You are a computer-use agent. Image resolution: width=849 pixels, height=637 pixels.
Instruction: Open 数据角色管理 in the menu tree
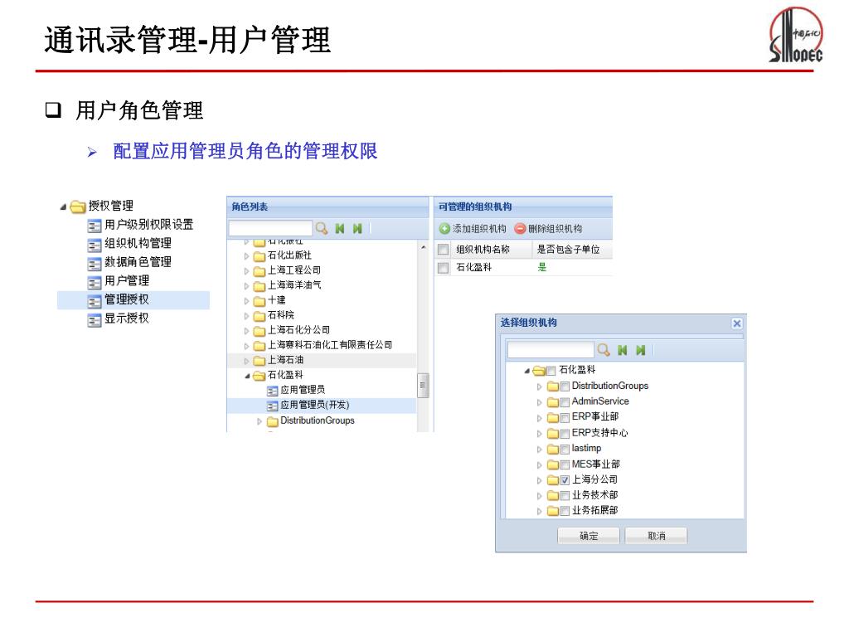tap(138, 263)
